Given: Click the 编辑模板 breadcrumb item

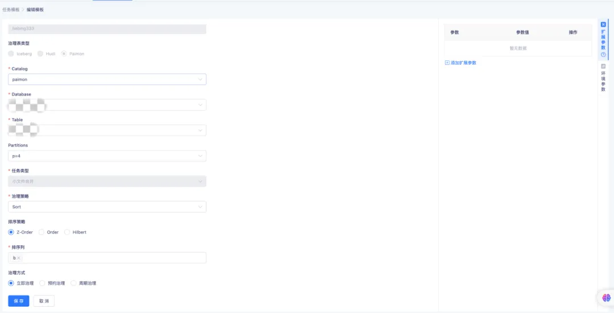Looking at the screenshot, I should coord(35,10).
